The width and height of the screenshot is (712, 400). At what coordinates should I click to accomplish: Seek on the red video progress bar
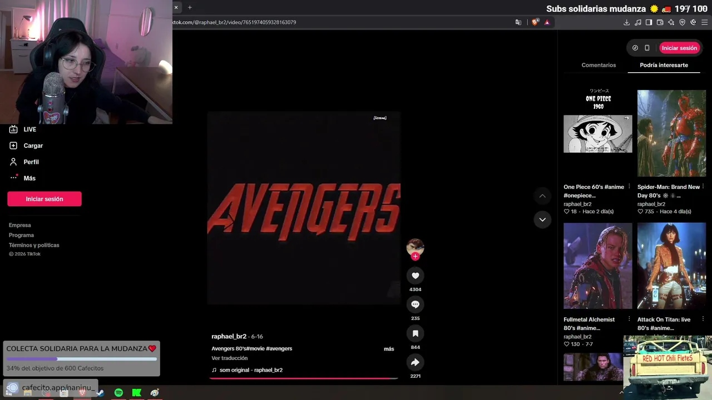coord(304,378)
